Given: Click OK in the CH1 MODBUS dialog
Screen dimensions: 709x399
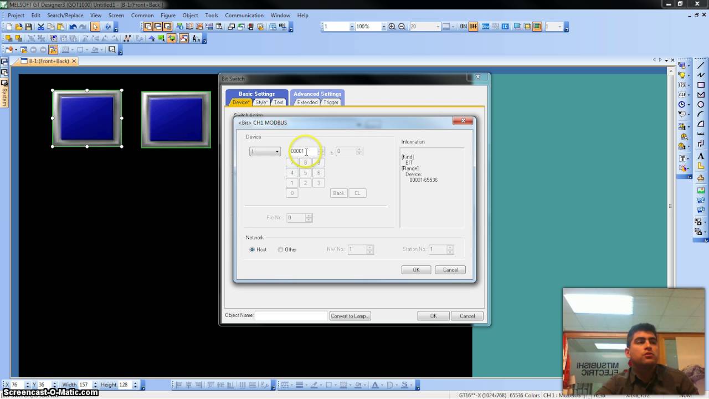Looking at the screenshot, I should (416, 270).
